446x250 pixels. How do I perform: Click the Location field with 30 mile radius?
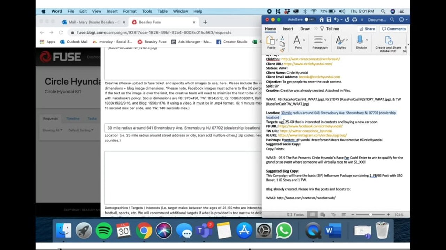(183, 128)
